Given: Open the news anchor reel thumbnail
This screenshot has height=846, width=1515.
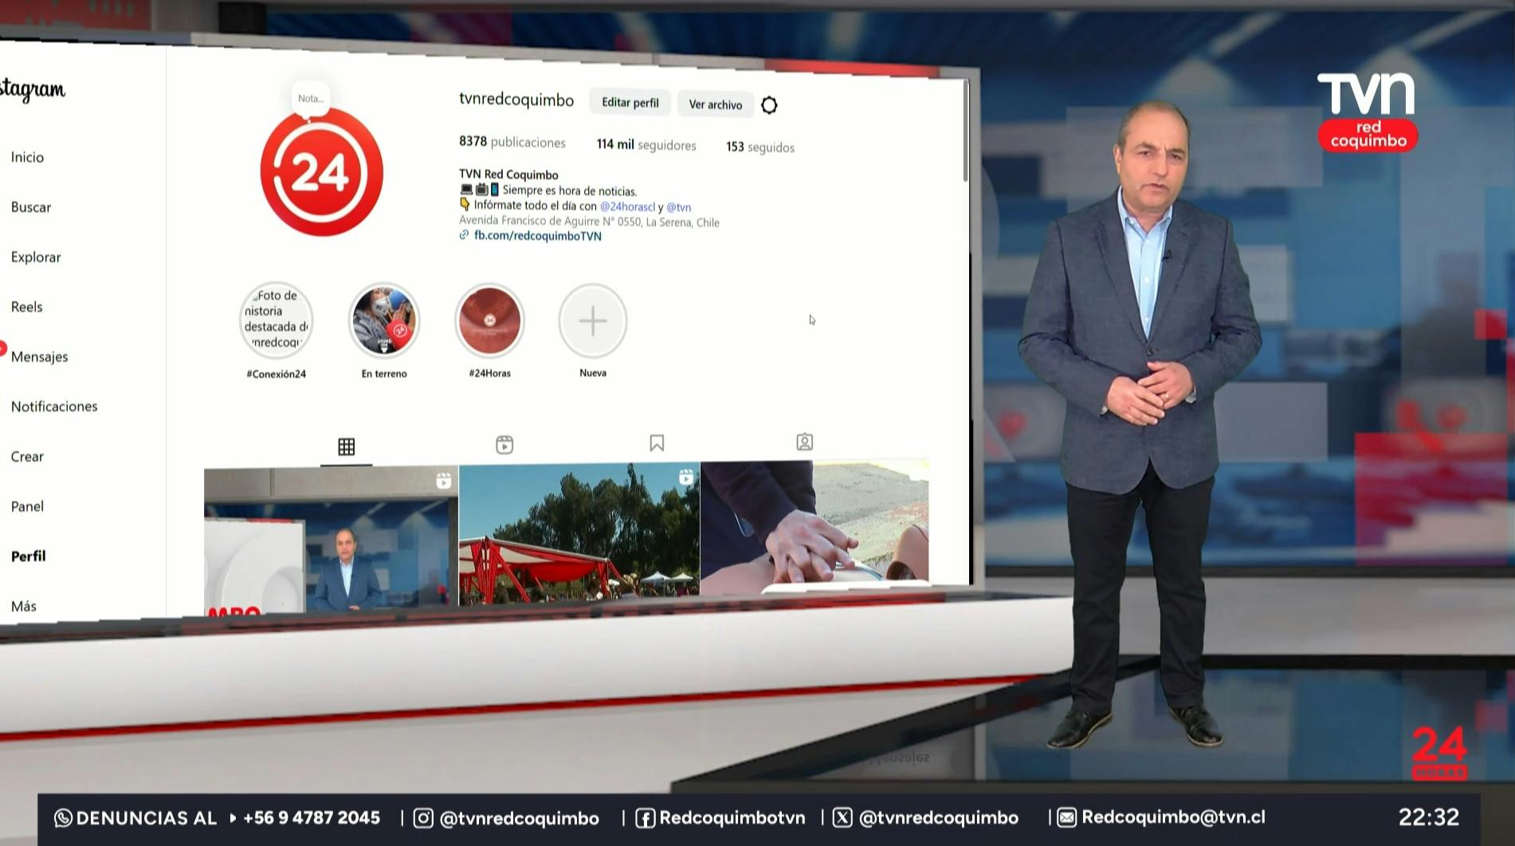Looking at the screenshot, I should coord(332,541).
